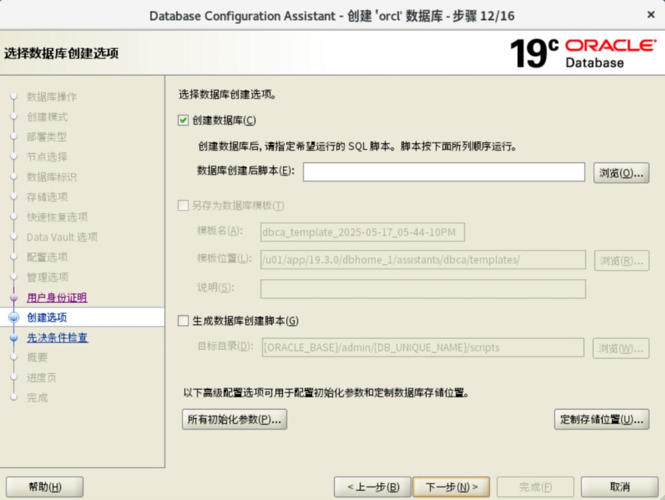Click the 先决条件检查 step bullet icon
The image size is (665, 500).
pos(14,337)
